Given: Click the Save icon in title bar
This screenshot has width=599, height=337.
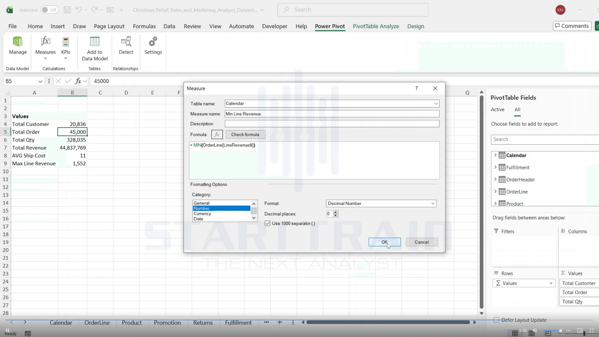Looking at the screenshot, I should 67,10.
